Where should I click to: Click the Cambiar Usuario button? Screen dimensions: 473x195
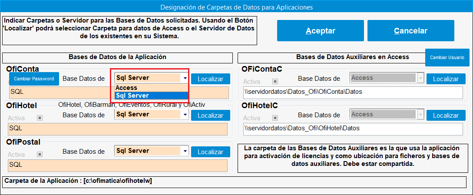447,57
